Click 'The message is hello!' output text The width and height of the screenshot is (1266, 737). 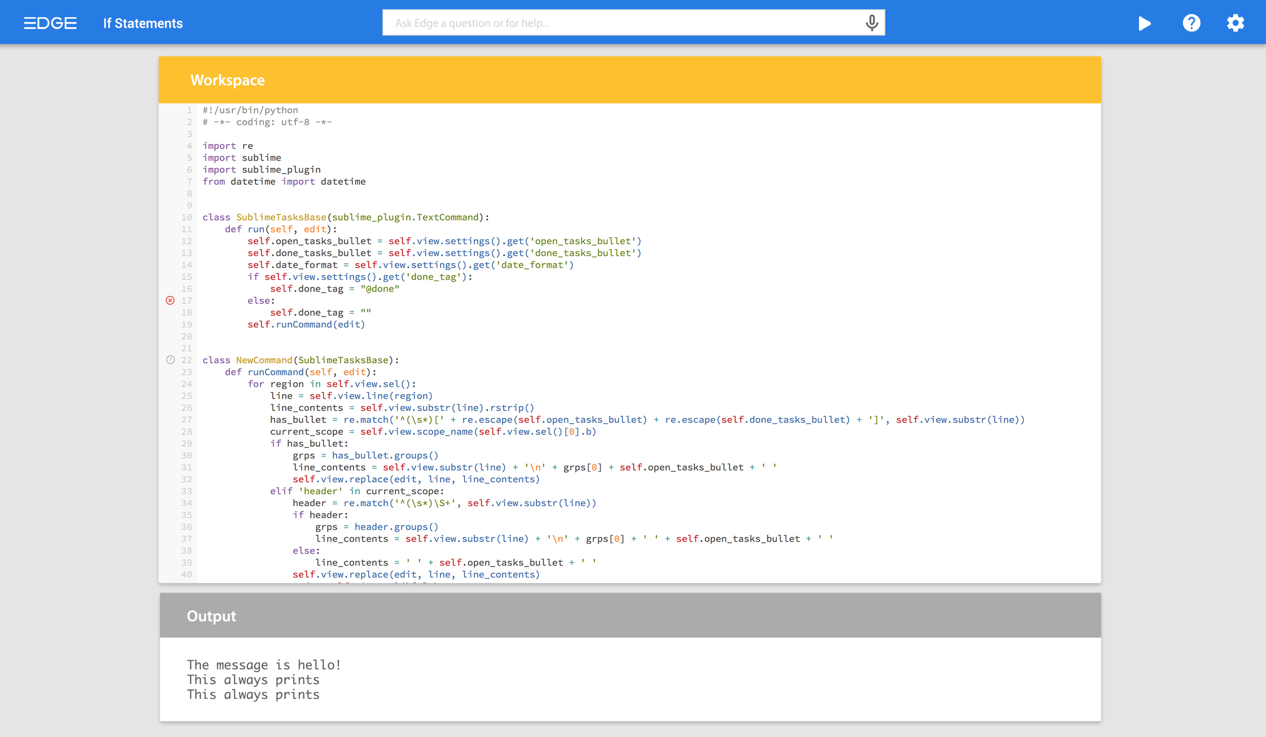pos(264,665)
